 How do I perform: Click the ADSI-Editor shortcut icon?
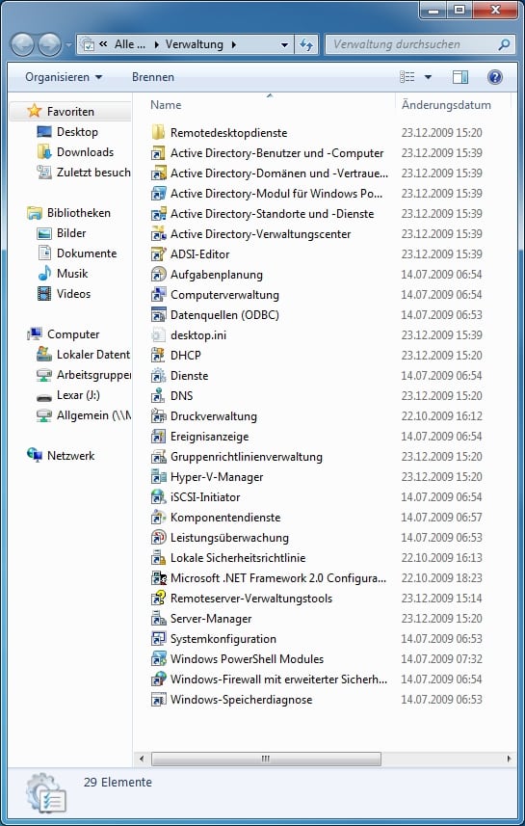click(x=159, y=253)
